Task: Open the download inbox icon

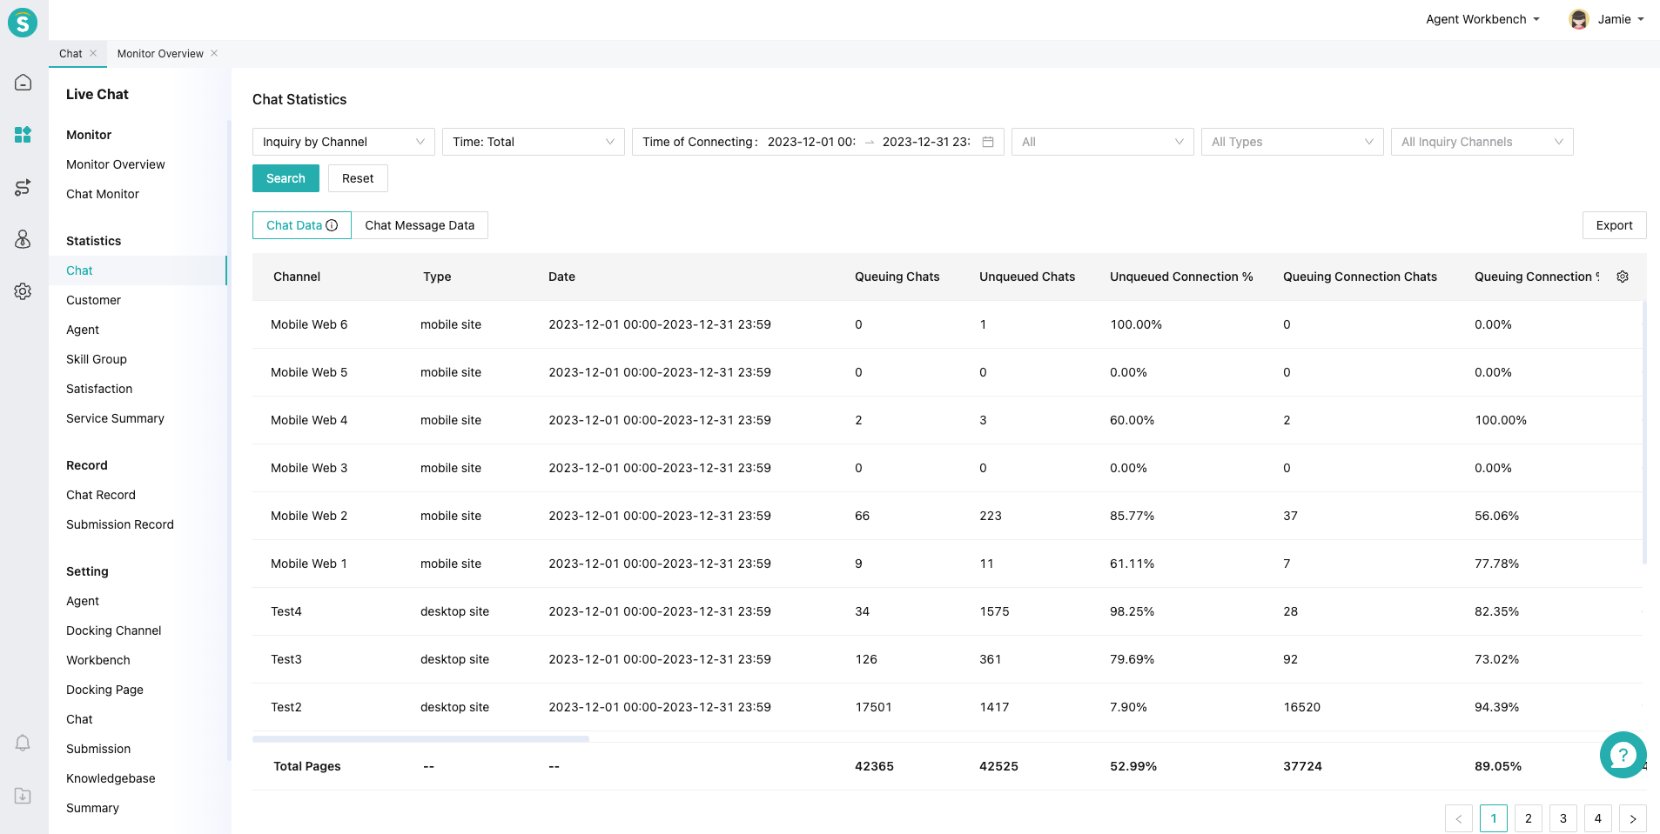Action: [24, 796]
